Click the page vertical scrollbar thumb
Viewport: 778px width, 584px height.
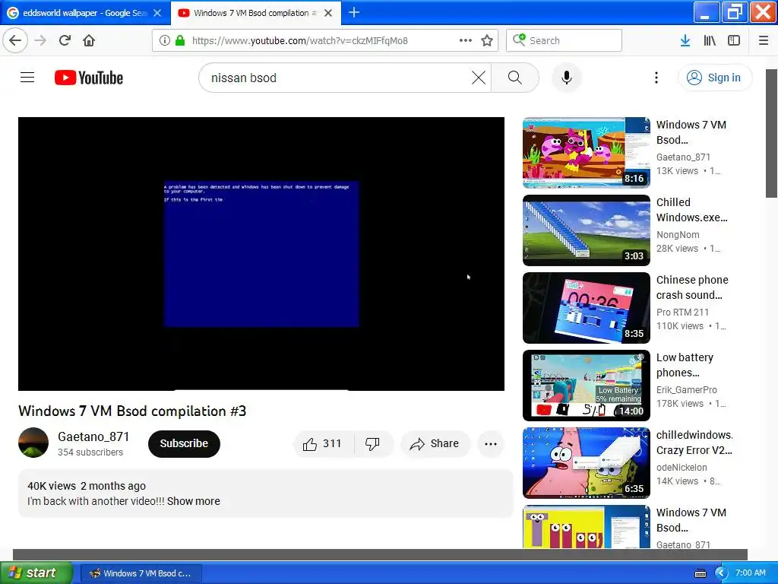(772, 133)
